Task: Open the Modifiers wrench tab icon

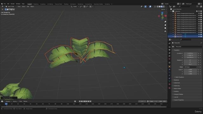Action: 169,70
